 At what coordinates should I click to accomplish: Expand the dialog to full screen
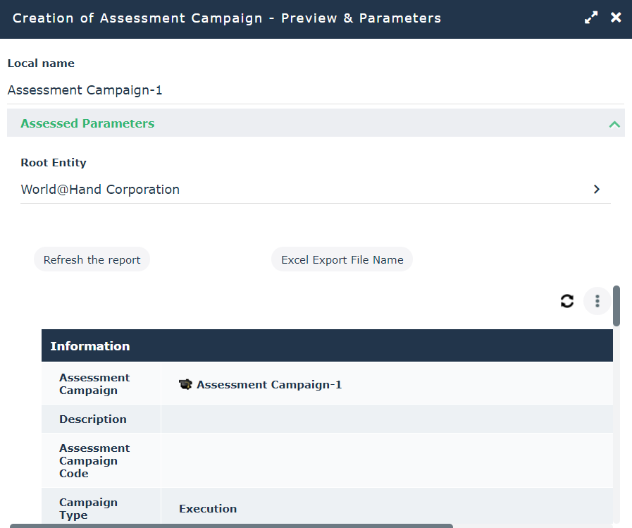pyautogui.click(x=591, y=18)
